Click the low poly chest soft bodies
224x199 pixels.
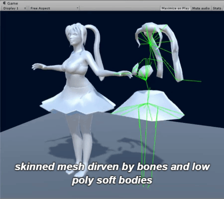[143, 71]
